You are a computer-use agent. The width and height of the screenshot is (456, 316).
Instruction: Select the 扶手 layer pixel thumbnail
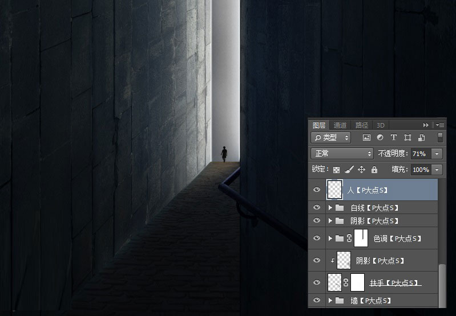pyautogui.click(x=335, y=282)
